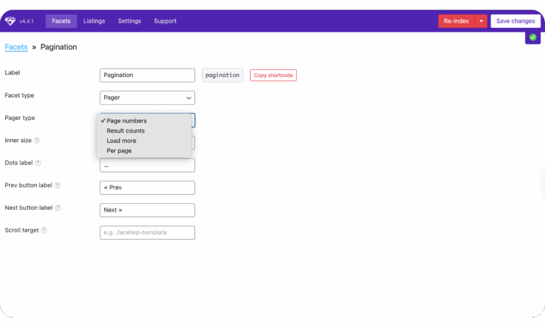Screen dimensions: 545x327
Task: Click Save changes button
Action: tap(515, 21)
